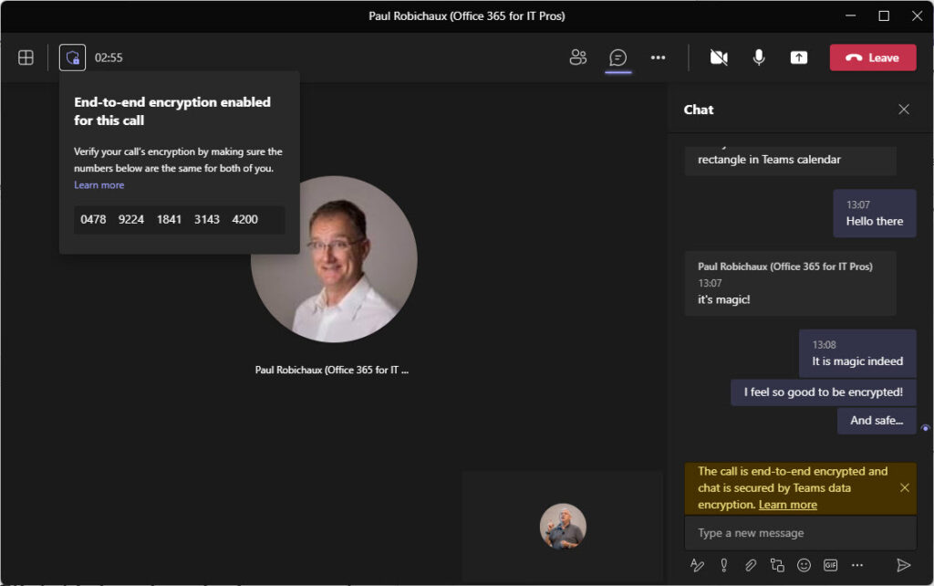The height and width of the screenshot is (586, 934).
Task: Open the GIF picker
Action: [x=830, y=565]
